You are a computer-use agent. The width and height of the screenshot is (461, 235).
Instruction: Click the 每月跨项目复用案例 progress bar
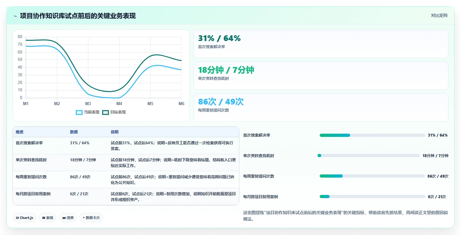click(x=372, y=197)
